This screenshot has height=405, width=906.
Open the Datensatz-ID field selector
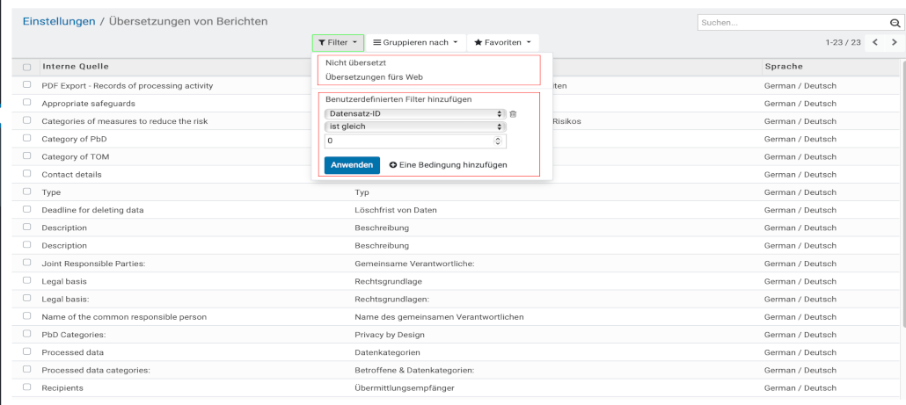[x=414, y=113]
